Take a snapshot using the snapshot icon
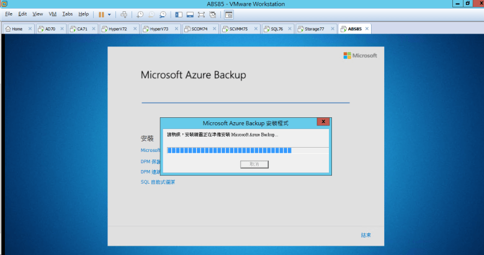This screenshot has height=255, width=484. coord(140,14)
